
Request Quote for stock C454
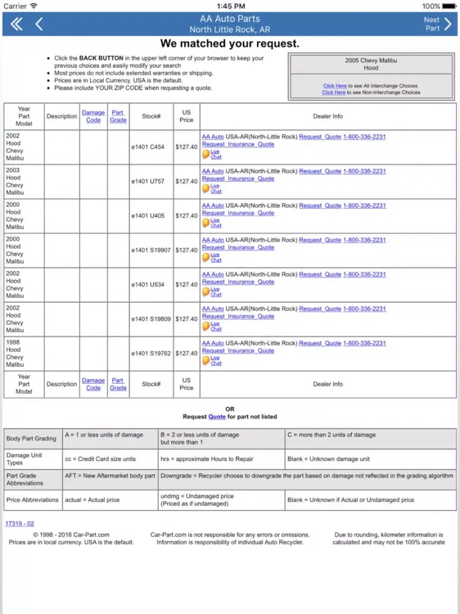320,137
